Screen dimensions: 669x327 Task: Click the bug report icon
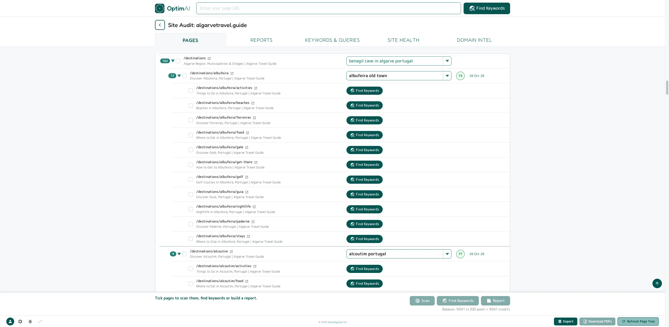tap(30, 321)
